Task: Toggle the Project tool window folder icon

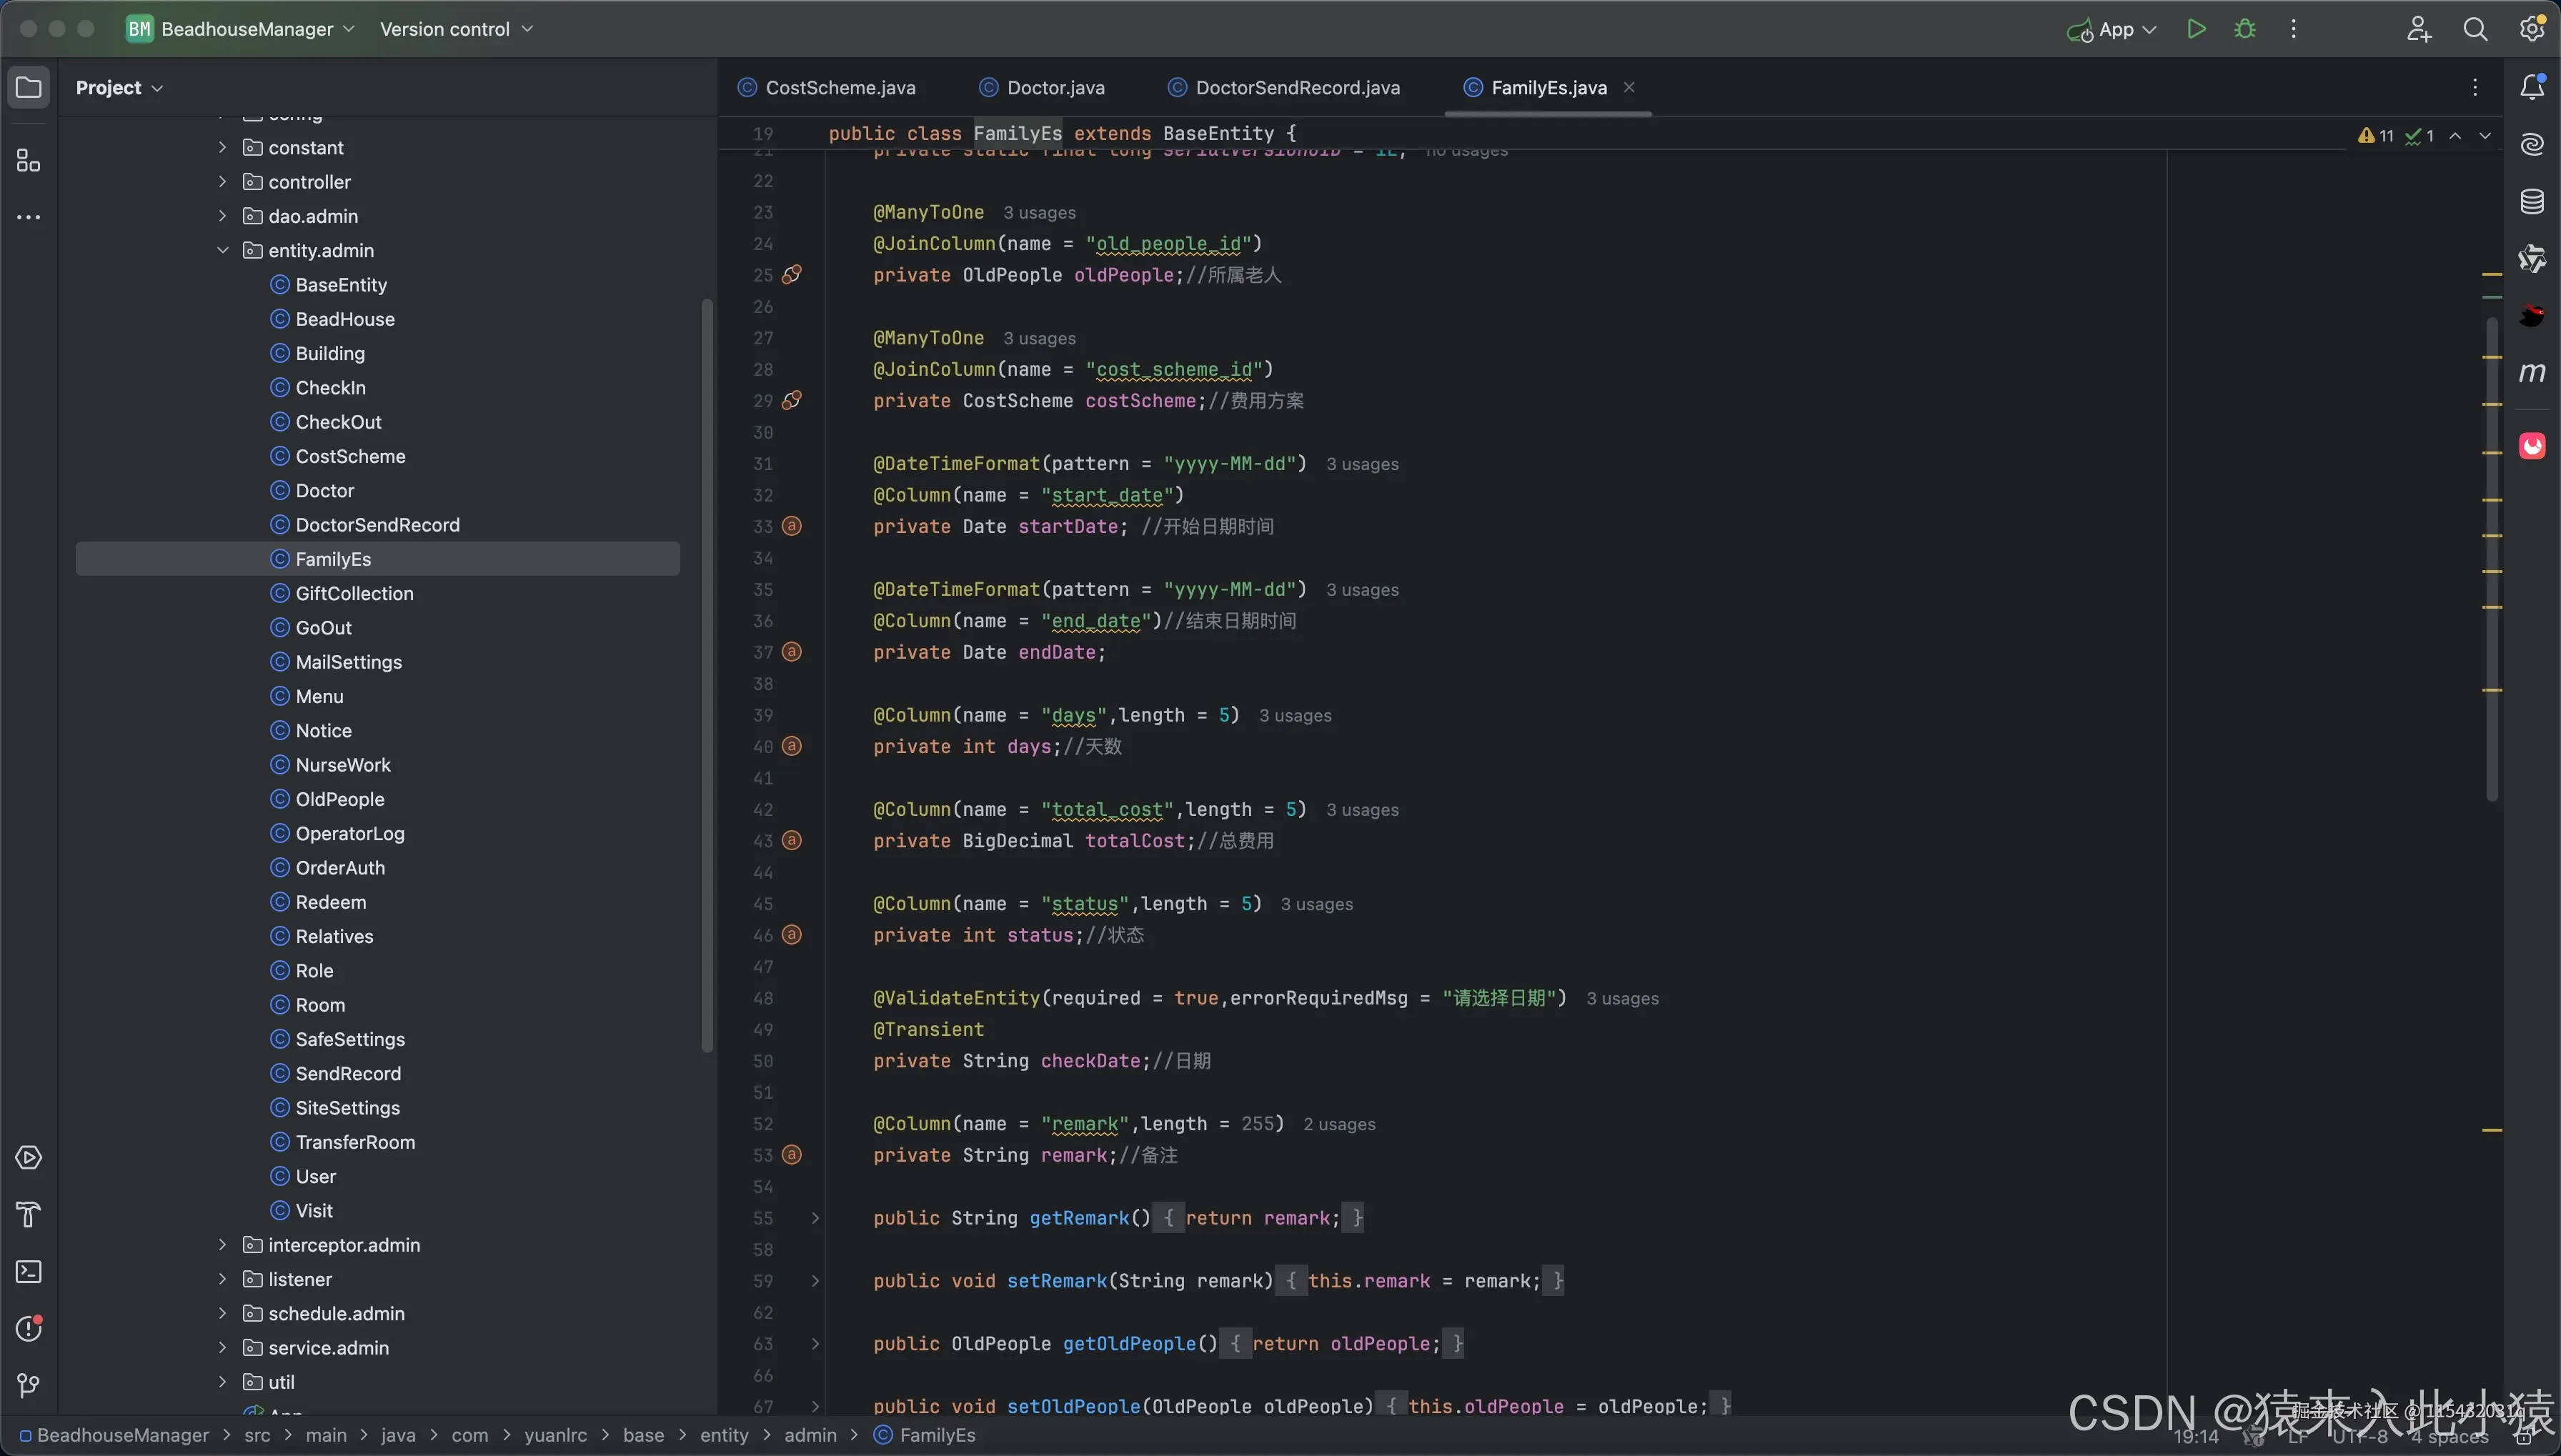Action: pos(29,87)
